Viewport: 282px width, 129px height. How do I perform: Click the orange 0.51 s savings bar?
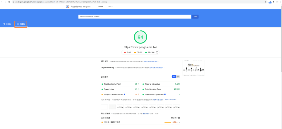tap(168, 122)
